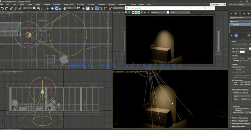Activate the Select and Place tool

[65, 8]
